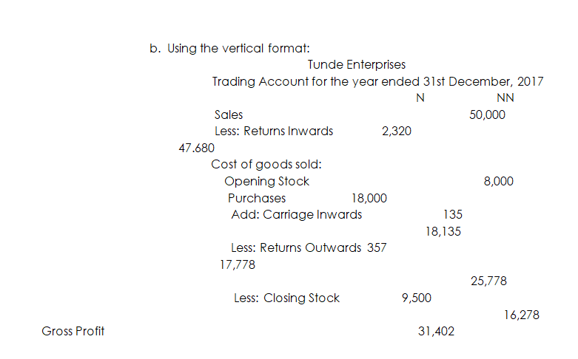The height and width of the screenshot is (359, 578).
Task: Click the 50,000 sales figure
Action: 487,115
